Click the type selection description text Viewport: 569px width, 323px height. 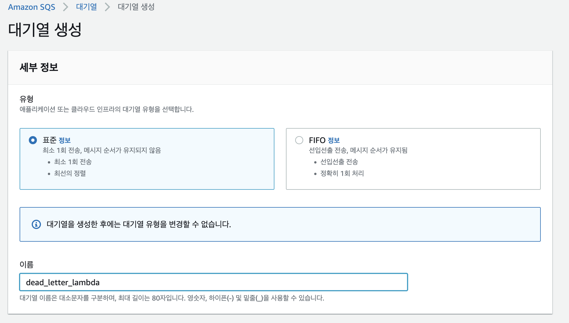pyautogui.click(x=107, y=109)
